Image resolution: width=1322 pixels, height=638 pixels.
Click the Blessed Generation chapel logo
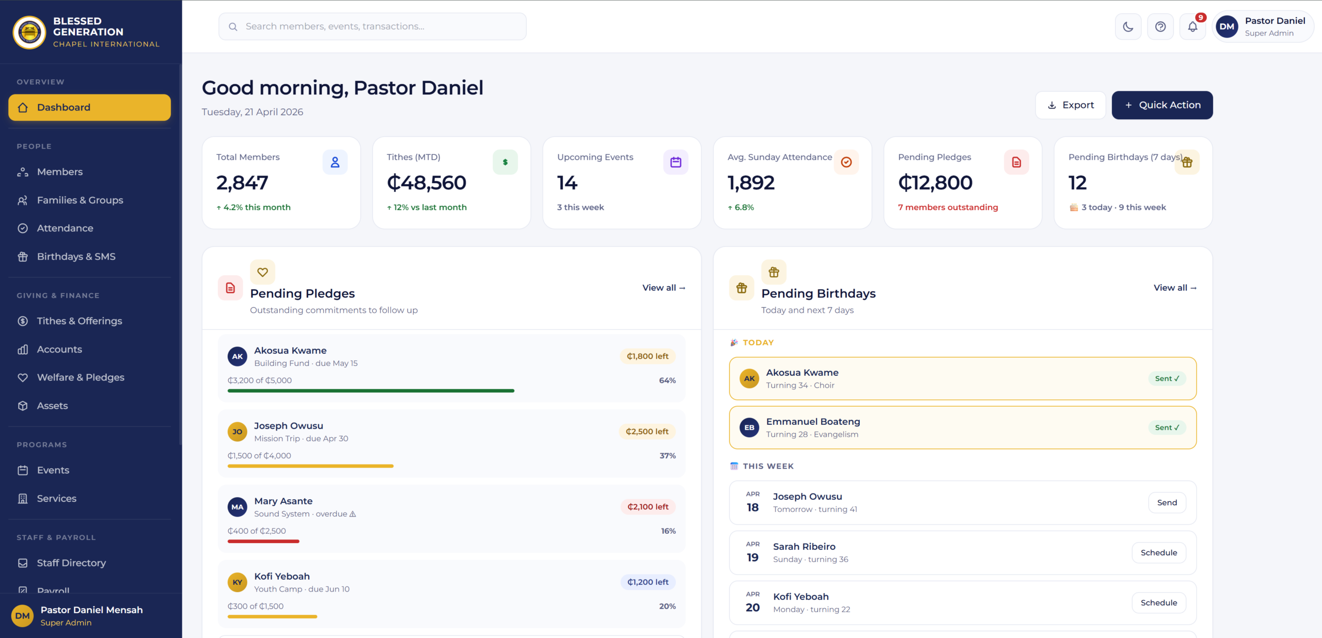29,32
